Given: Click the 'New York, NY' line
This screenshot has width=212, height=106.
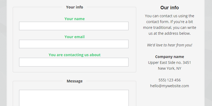Looking at the screenshot, I should [x=170, y=68].
